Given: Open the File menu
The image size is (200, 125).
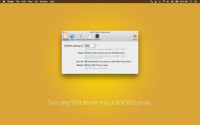Looking at the screenshot, I should click(18, 1).
